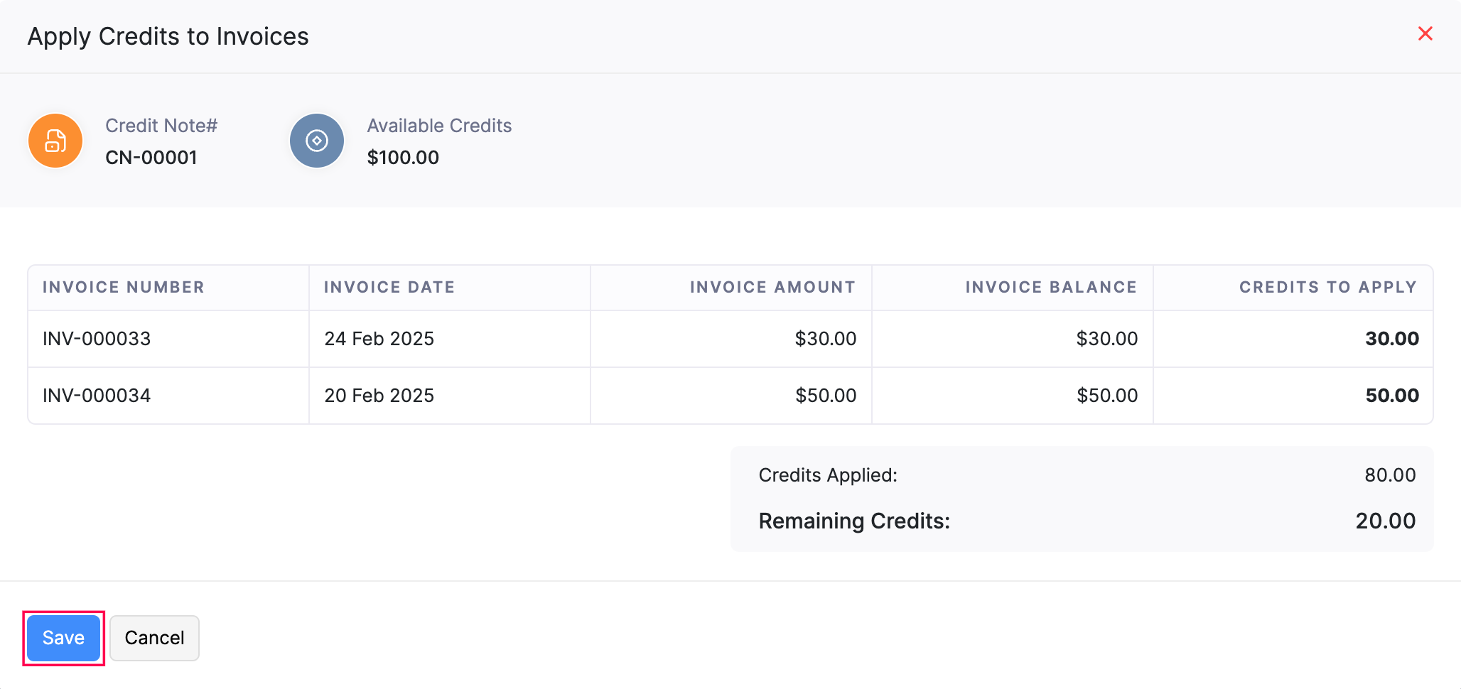
Task: Select invoice INV-000033 in the table
Action: [x=97, y=339]
